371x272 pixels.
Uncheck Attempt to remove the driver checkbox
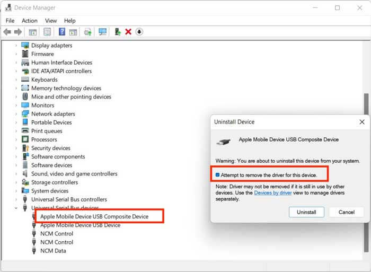(217, 175)
